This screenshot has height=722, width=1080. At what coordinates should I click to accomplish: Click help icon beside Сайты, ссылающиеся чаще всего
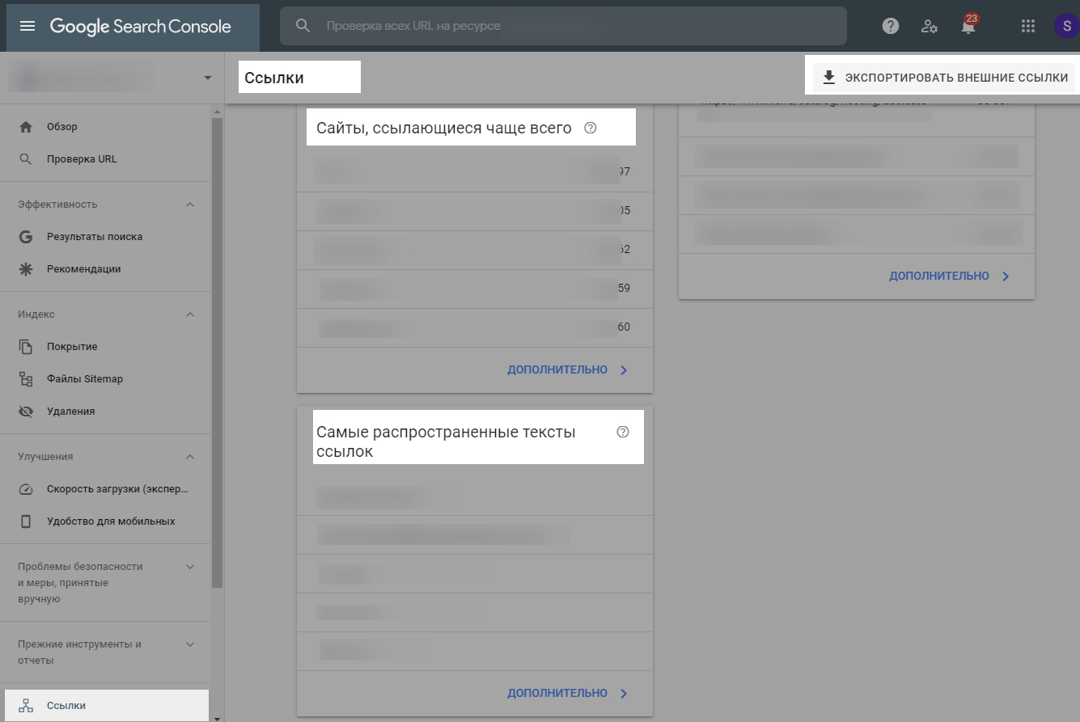point(591,128)
